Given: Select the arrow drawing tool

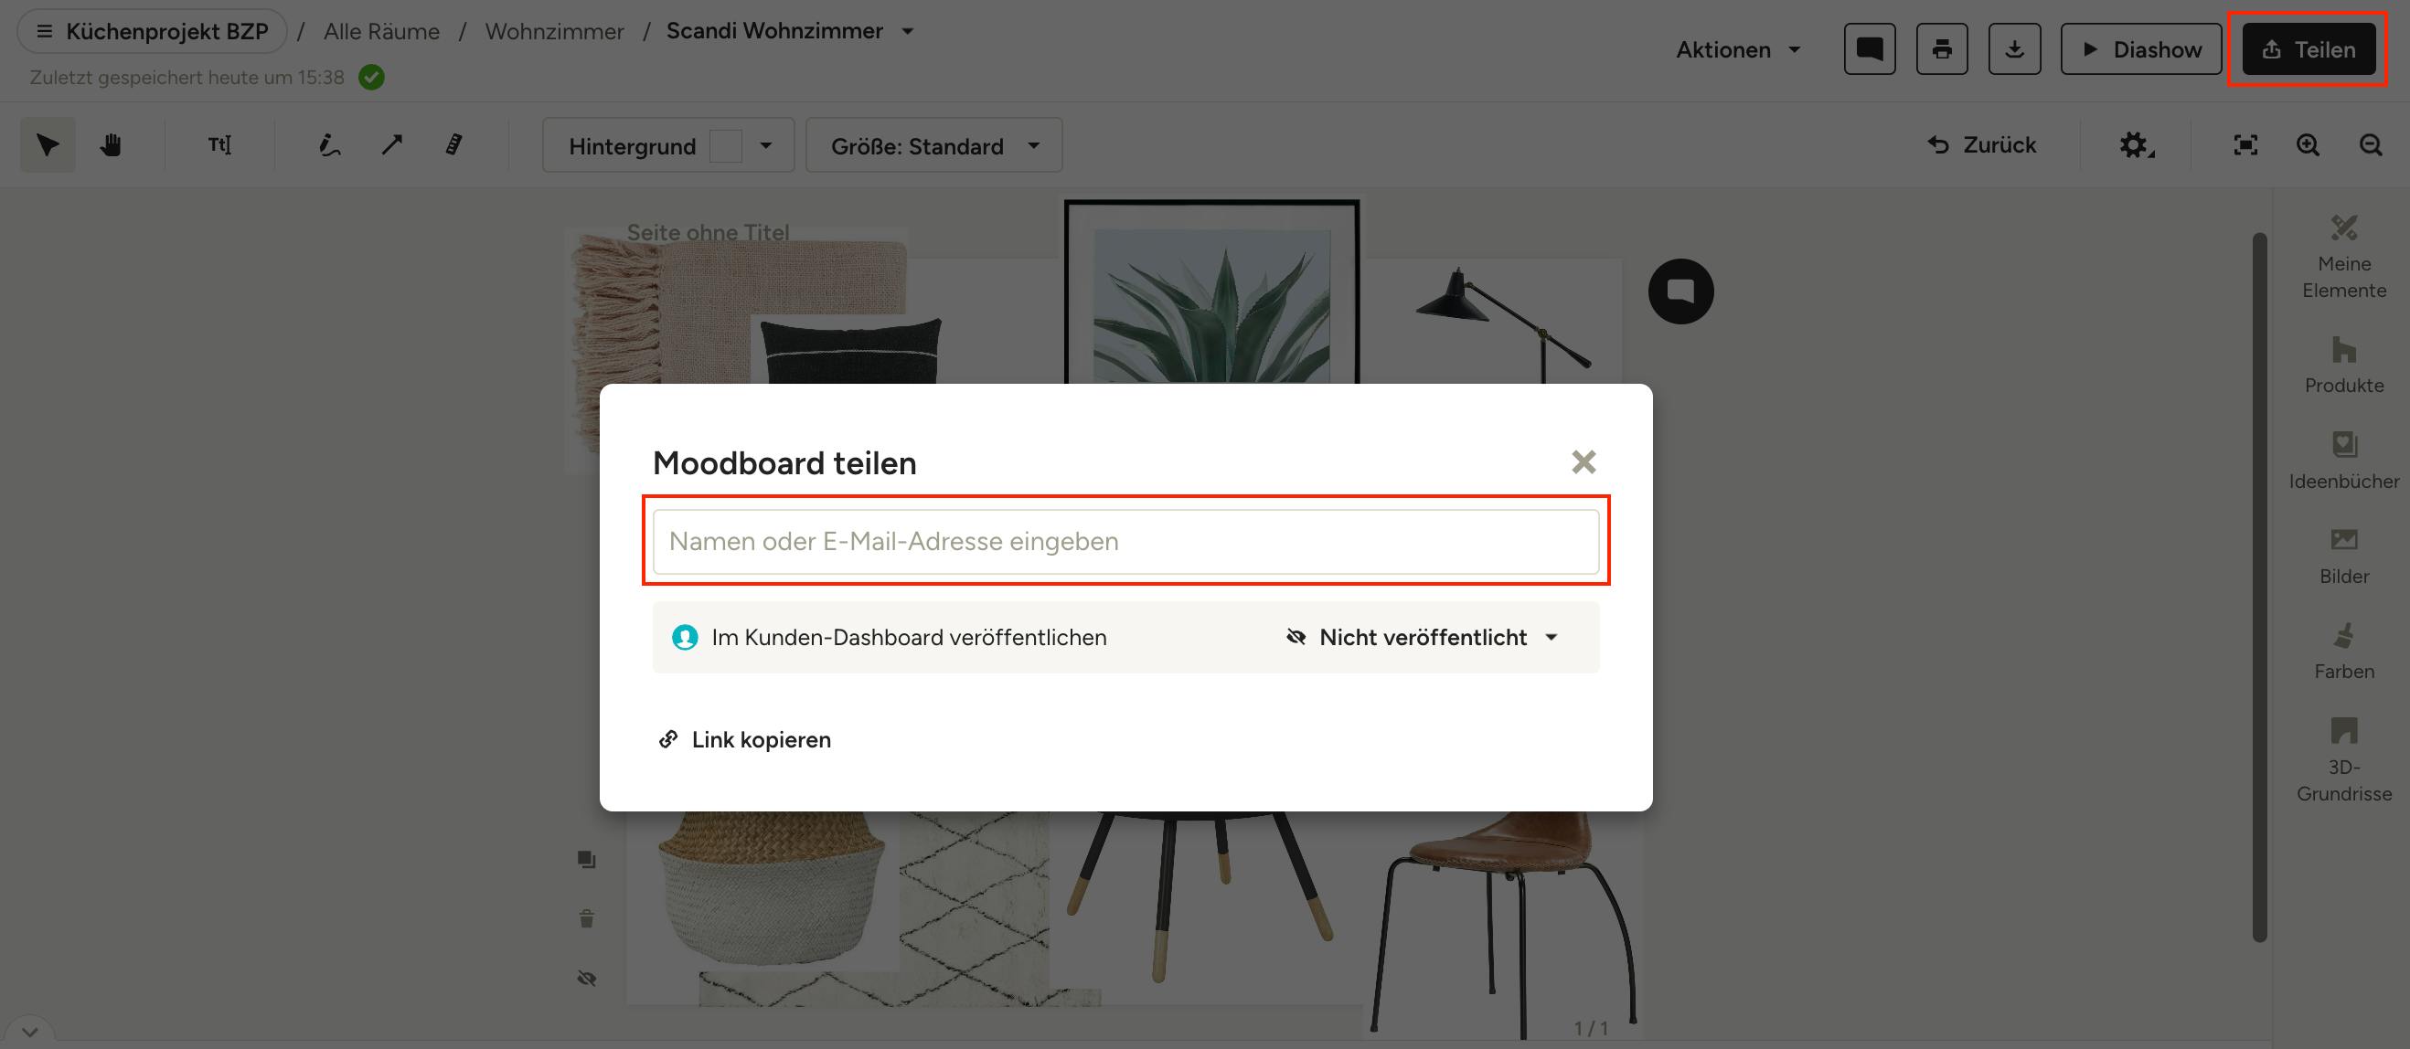Looking at the screenshot, I should pyautogui.click(x=392, y=145).
